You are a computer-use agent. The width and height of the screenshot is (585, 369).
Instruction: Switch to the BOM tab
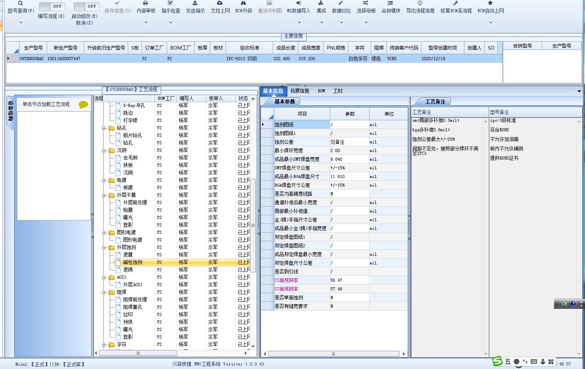(x=322, y=91)
